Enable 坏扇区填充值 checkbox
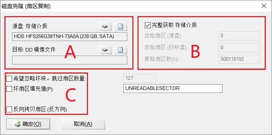 9,89
